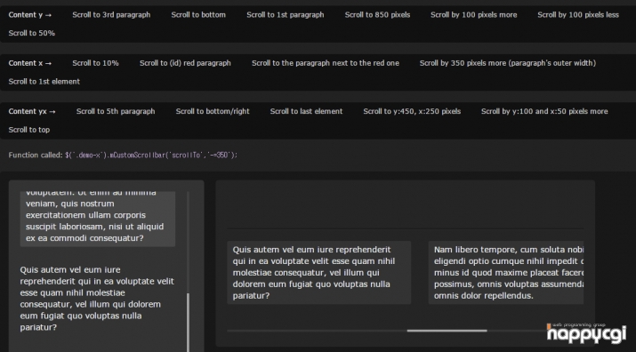Click the happycgi logo
Screen dimensions: 636x352
click(x=586, y=333)
